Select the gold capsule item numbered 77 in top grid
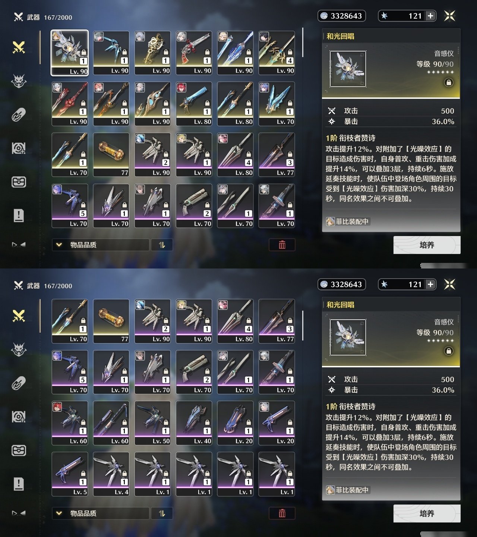 (111, 154)
